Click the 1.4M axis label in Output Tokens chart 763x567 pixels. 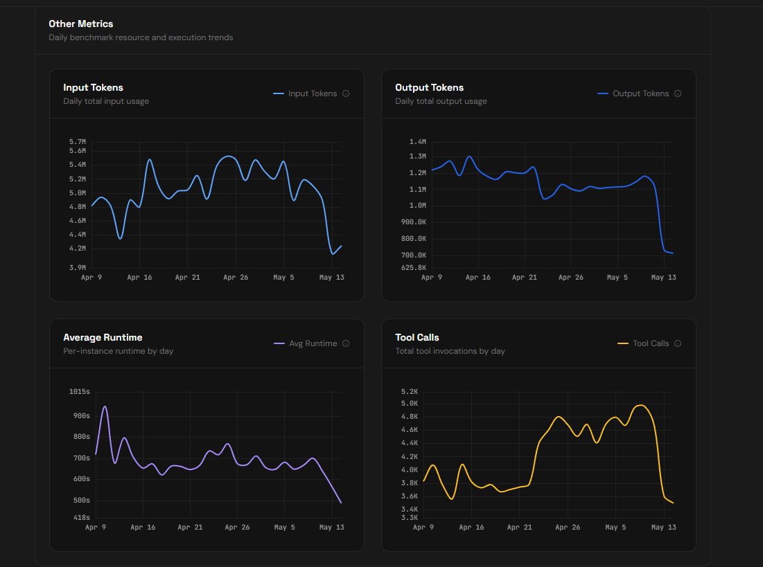pos(417,142)
